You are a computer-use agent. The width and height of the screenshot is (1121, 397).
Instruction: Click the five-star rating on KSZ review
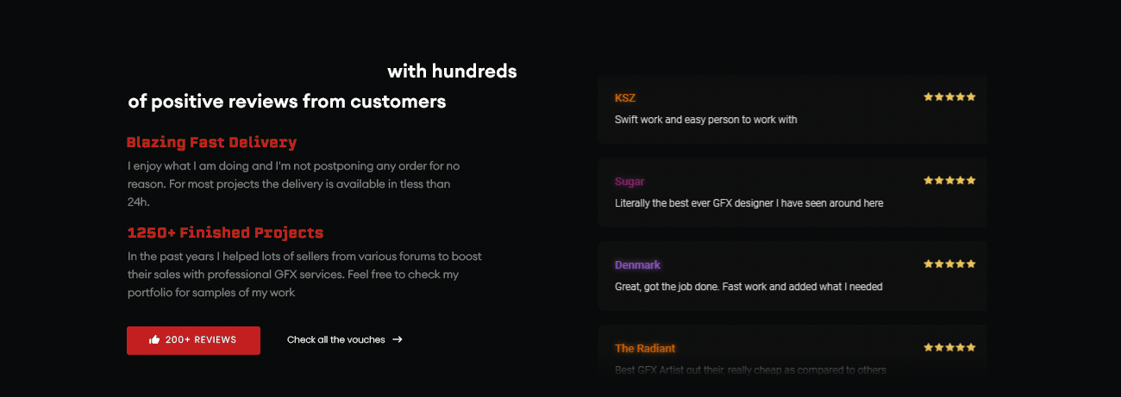tap(949, 97)
